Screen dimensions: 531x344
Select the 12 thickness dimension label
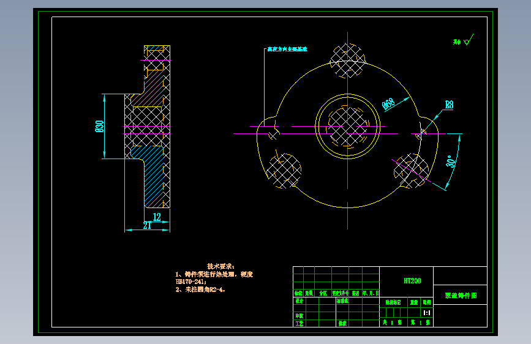click(x=157, y=217)
